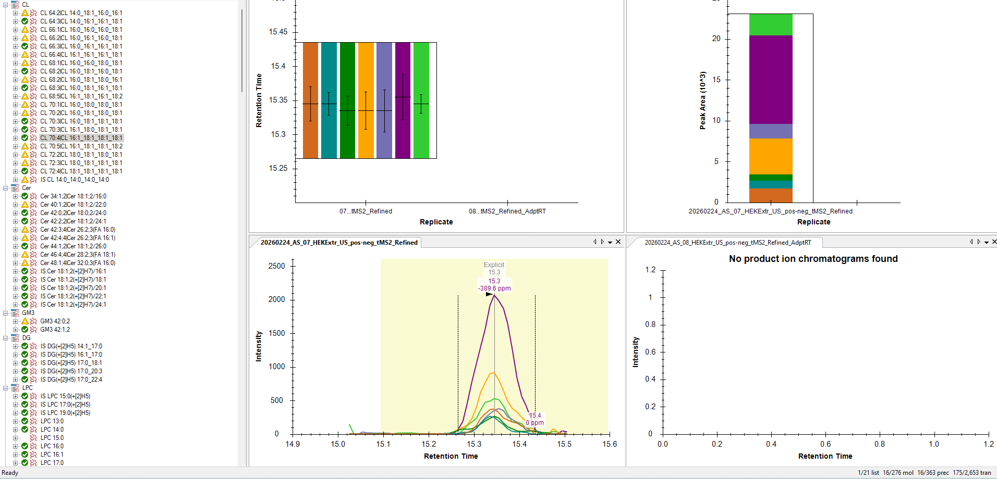This screenshot has height=479, width=997.
Task: Expand the Cer 34:1;2 tree node
Action: coord(16,196)
